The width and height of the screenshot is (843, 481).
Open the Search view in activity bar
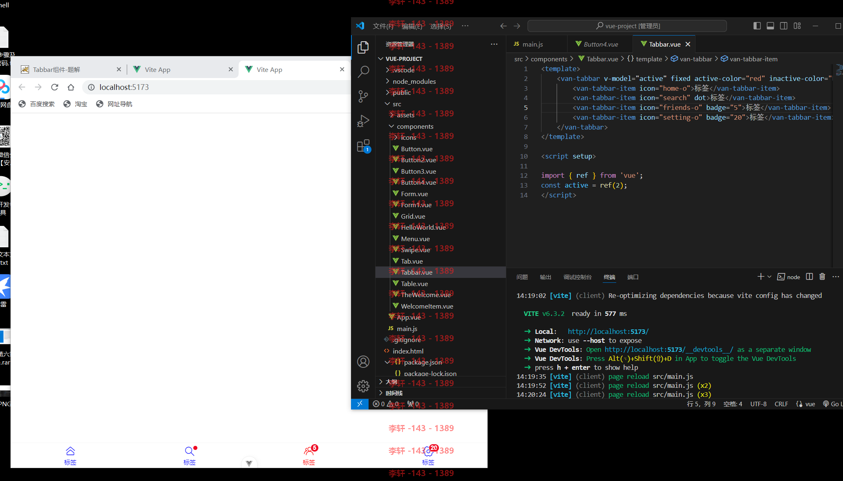coord(363,72)
